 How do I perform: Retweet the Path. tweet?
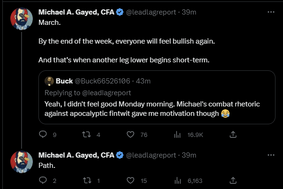(87, 181)
